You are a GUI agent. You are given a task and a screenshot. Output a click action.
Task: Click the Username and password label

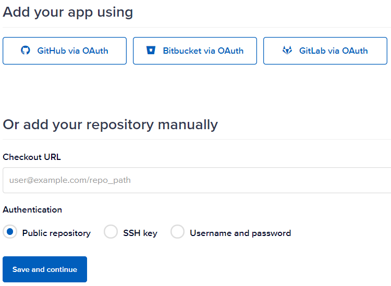240,233
